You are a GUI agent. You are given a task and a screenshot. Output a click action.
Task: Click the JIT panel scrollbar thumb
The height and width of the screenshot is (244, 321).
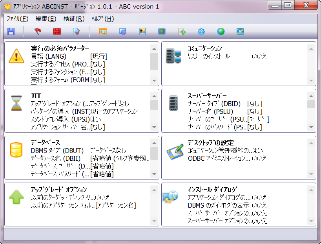pyautogui.click(x=154, y=105)
